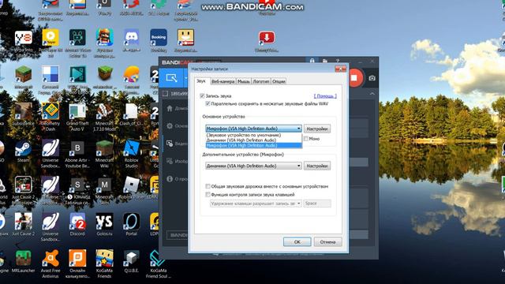The height and width of the screenshot is (284, 505).
Task: Stop recording with red round button
Action: pos(354,78)
